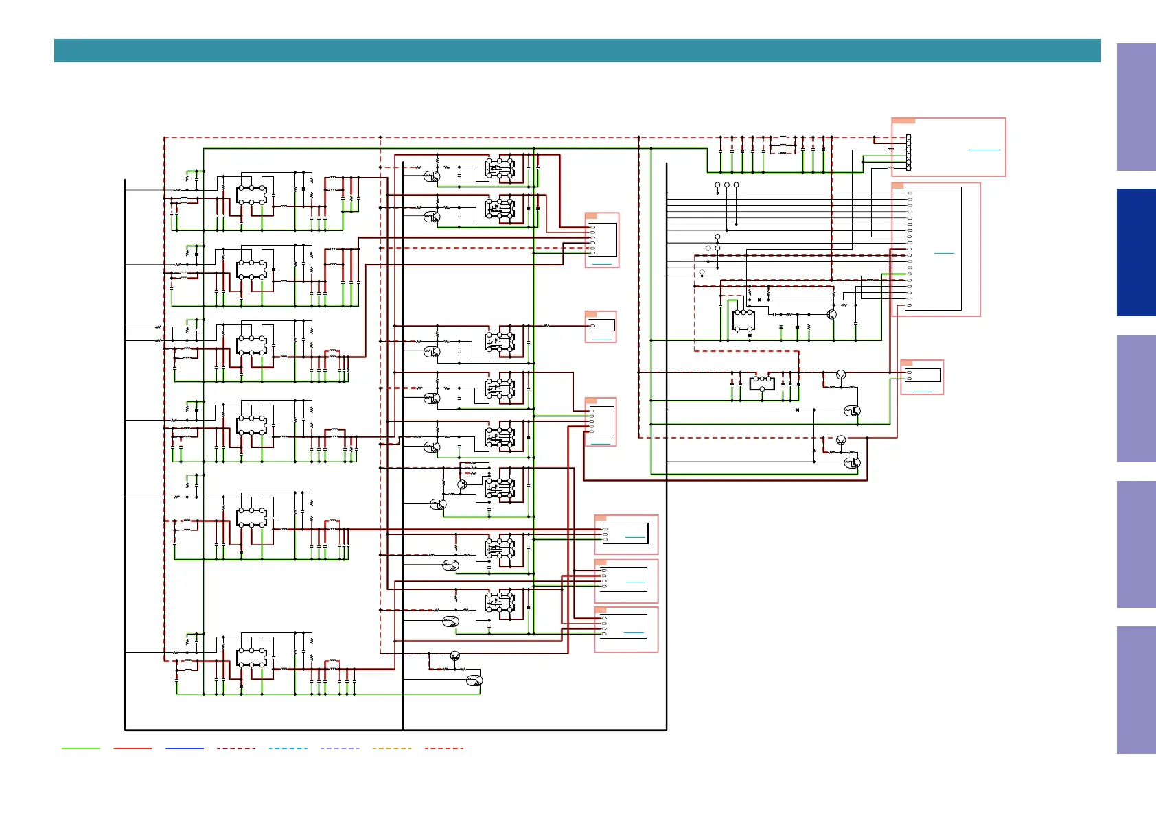Follow the link in the lowest of three stacked connector boxes

(634, 632)
